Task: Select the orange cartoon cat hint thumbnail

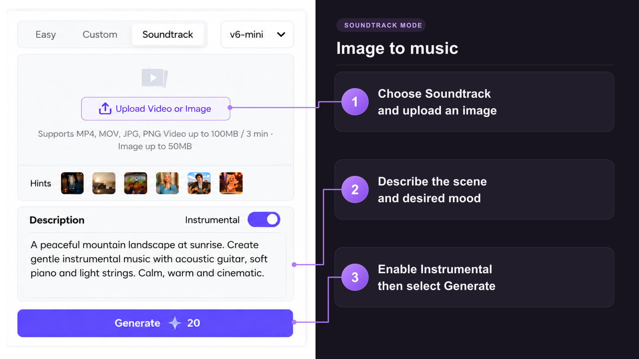Action: point(231,183)
